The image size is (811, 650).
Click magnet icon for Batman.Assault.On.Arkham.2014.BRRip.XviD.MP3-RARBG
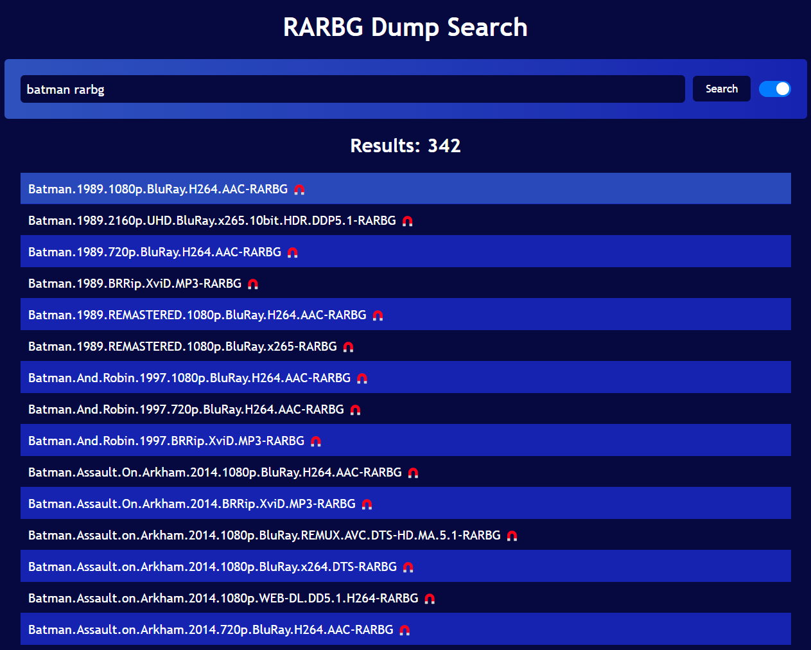click(367, 504)
